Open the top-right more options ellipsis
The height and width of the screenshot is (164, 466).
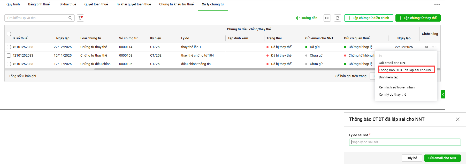coord(437,4)
